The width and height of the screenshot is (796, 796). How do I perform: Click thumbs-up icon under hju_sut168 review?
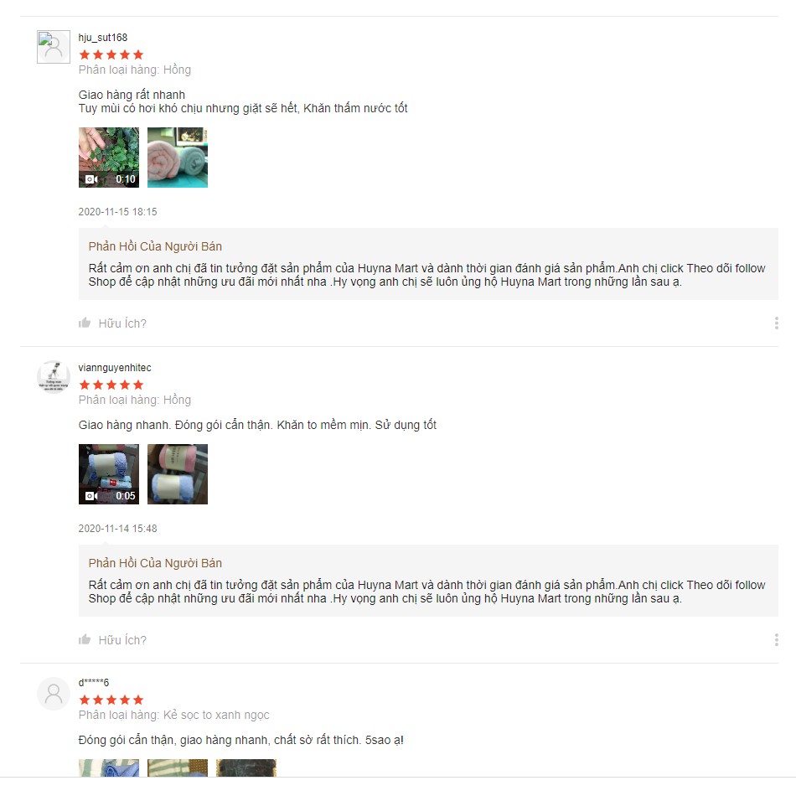85,323
